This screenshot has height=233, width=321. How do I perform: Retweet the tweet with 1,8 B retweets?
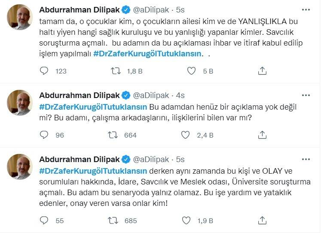click(116, 71)
